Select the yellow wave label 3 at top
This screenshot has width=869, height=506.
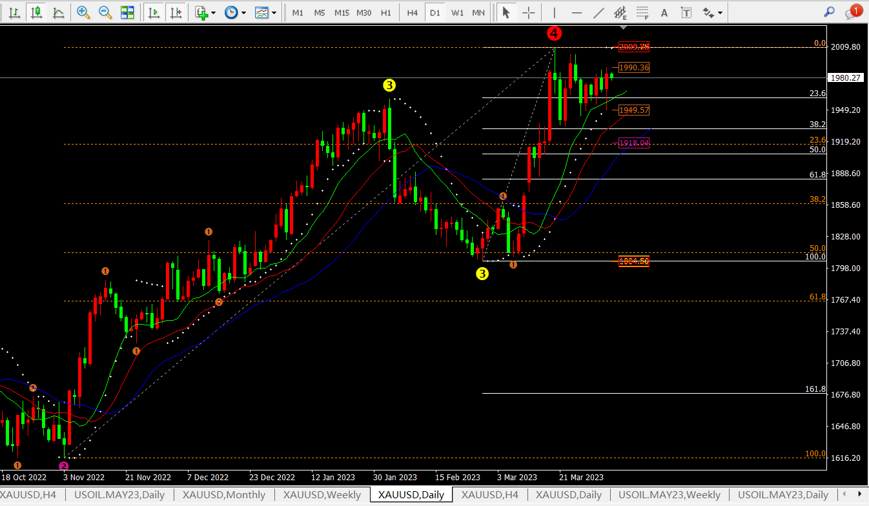pos(389,85)
